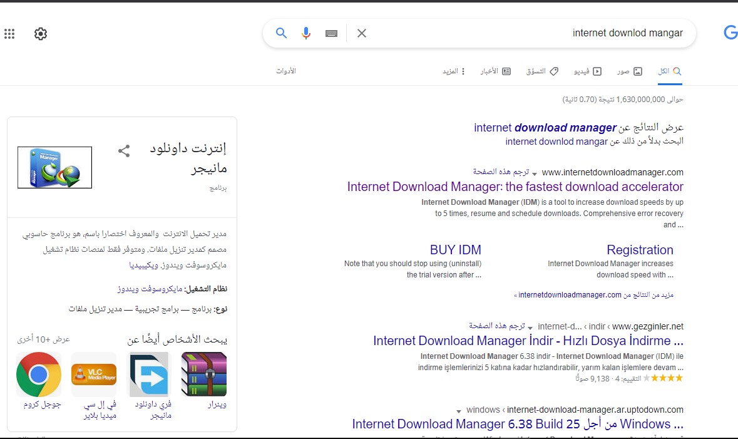Open the Google Chrome related icon
738x439 pixels.
click(39, 374)
